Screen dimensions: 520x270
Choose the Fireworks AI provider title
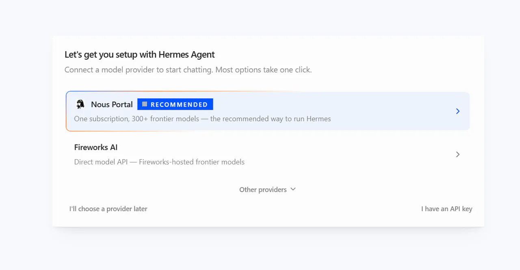pos(96,147)
